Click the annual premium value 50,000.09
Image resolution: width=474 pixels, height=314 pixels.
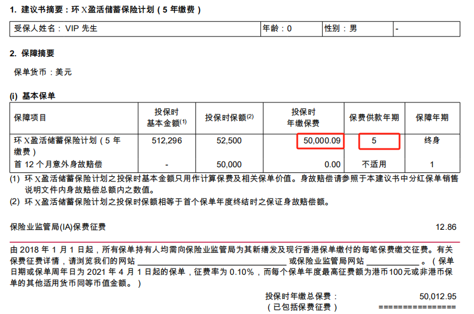tap(322, 141)
